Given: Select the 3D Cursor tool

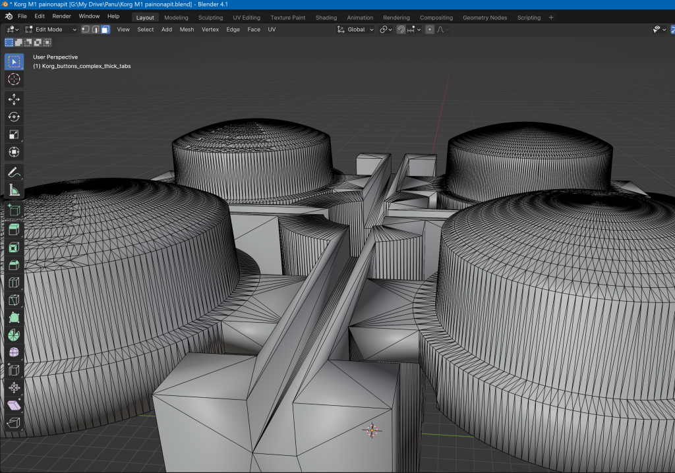Looking at the screenshot, I should [14, 79].
